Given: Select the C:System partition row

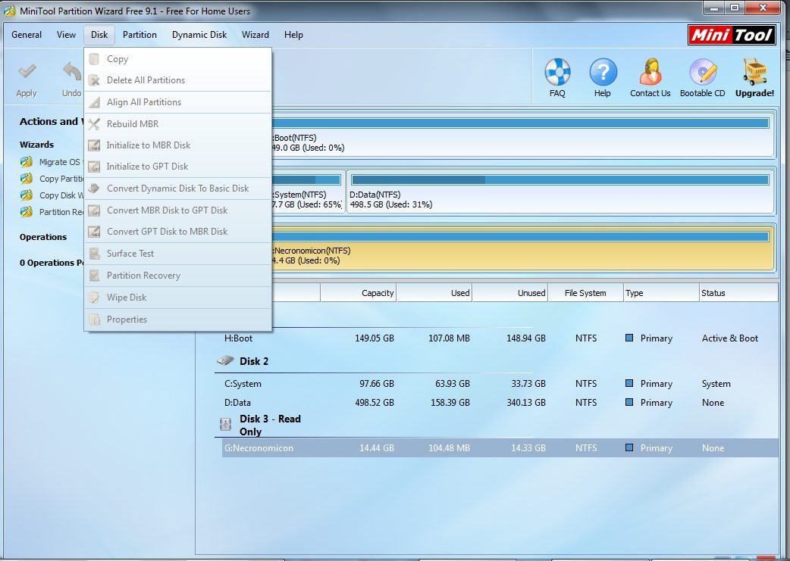Looking at the screenshot, I should pos(500,383).
